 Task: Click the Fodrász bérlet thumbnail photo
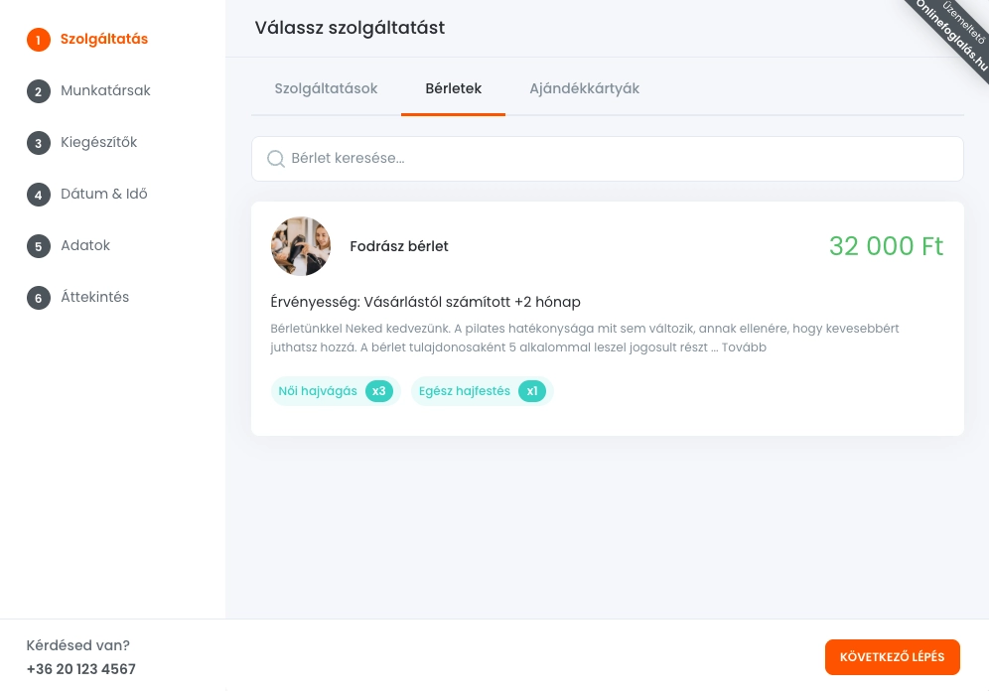click(x=300, y=246)
